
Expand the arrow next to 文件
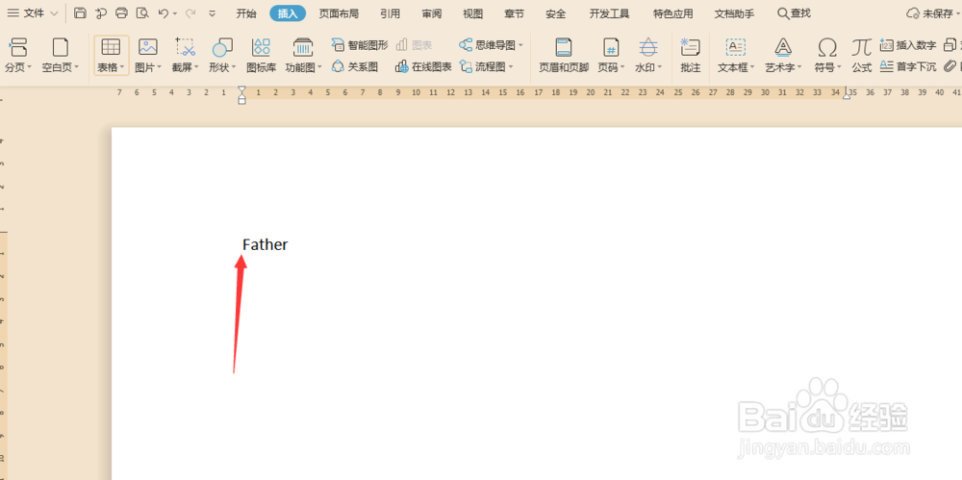pos(54,13)
